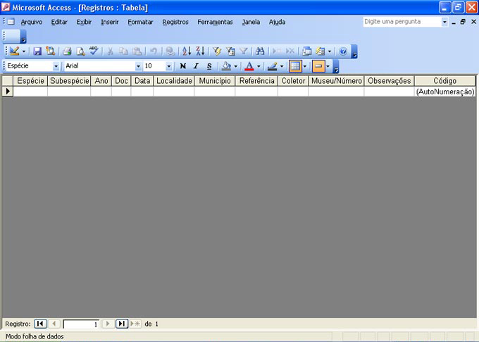Screen dimensions: 479x342
Task: Open the Espécie field selector dropdown
Action: coord(56,66)
